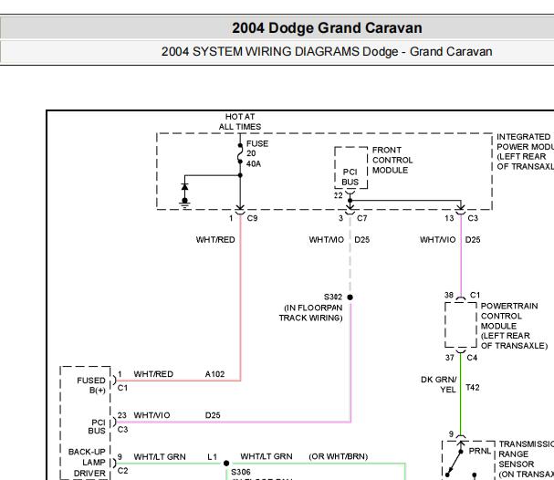Viewport: 554px width, 480px height.
Task: Click "WHT/LT GRN" next to pin 9 C2
Action: (x=160, y=456)
